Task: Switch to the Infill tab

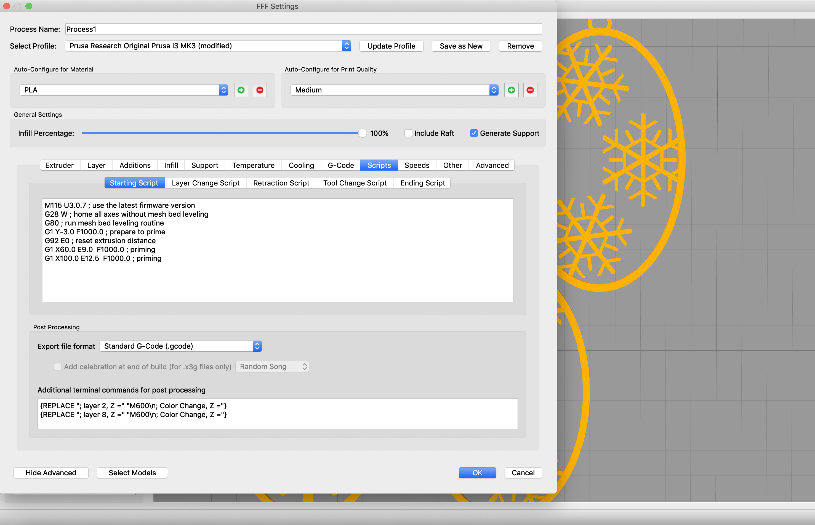Action: coord(171,165)
